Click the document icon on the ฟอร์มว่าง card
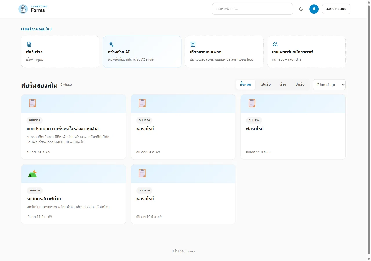The width and height of the screenshot is (371, 261). click(x=29, y=44)
